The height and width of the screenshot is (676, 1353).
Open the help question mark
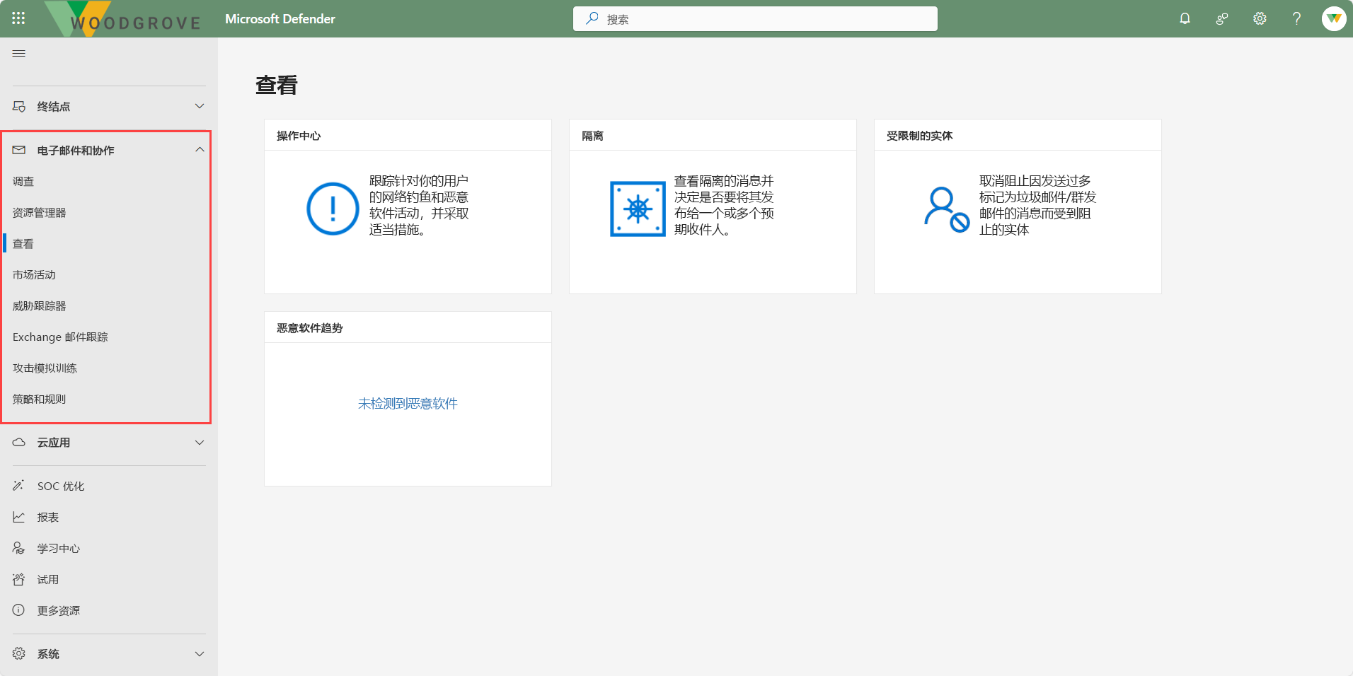tap(1296, 18)
